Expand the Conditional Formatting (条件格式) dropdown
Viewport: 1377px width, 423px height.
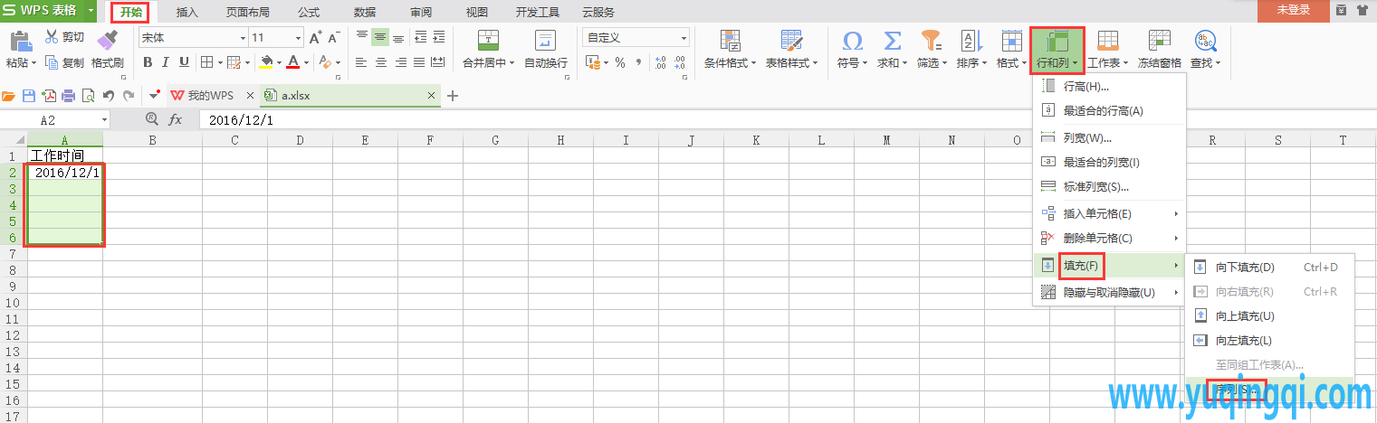pos(753,63)
